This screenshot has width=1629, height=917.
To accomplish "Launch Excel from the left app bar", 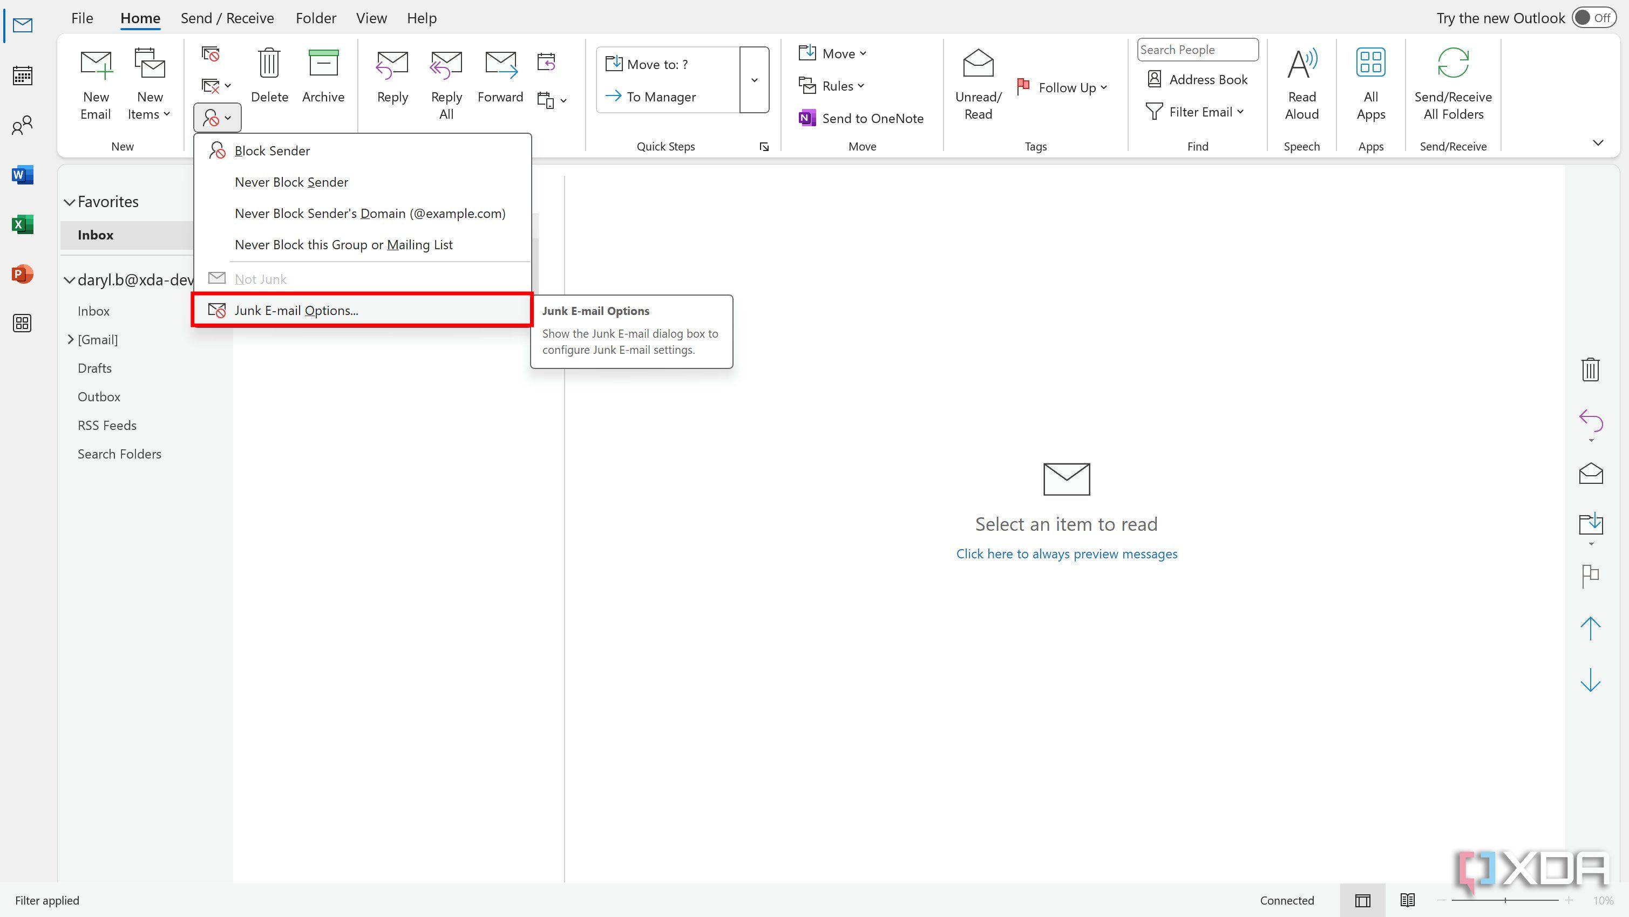I will click(23, 224).
